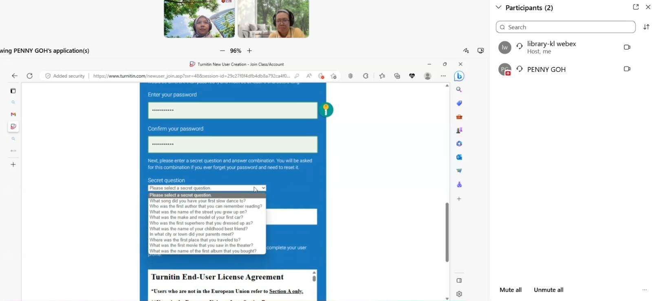Open the Bing chat sidebar icon
652x301 pixels.
coord(459,76)
